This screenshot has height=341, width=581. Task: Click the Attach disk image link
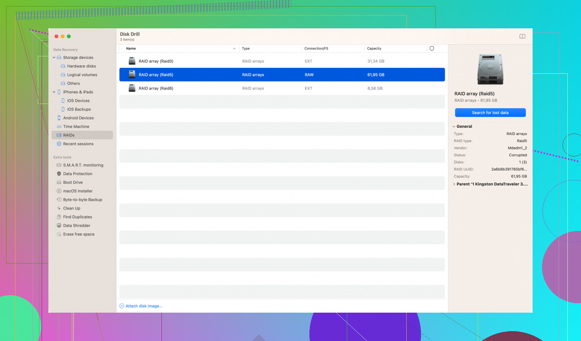(143, 306)
